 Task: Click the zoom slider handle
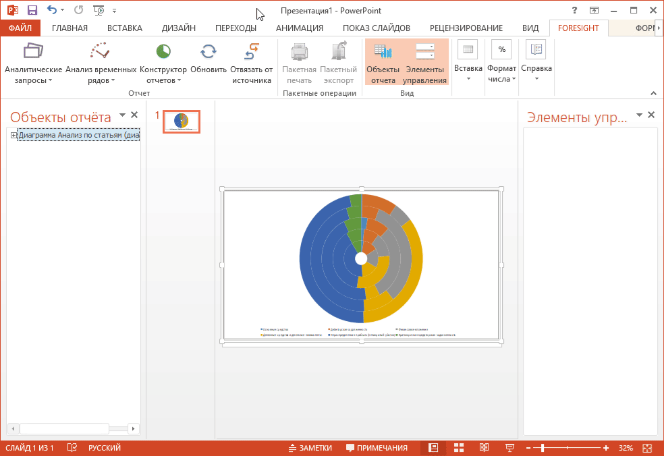pos(542,448)
